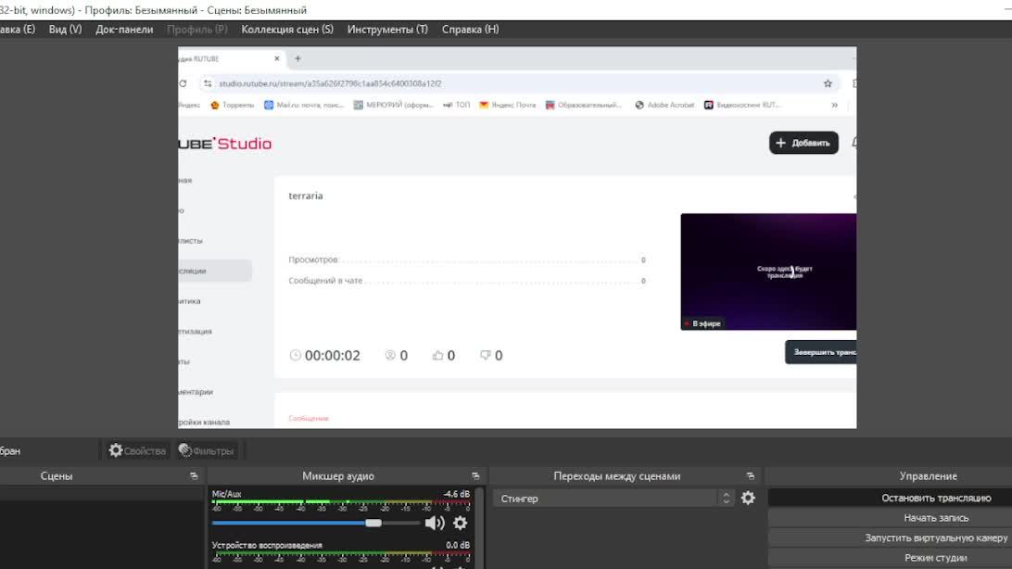This screenshot has height=569, width=1012.
Task: Click the viewers count icon
Action: click(390, 356)
